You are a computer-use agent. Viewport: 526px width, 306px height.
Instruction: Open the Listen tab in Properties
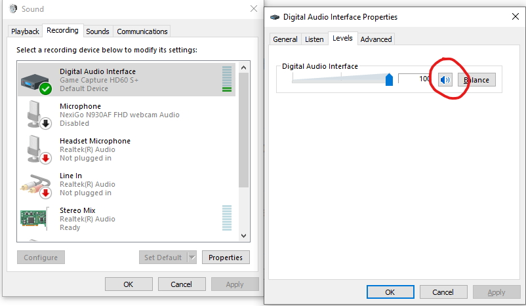pos(314,39)
